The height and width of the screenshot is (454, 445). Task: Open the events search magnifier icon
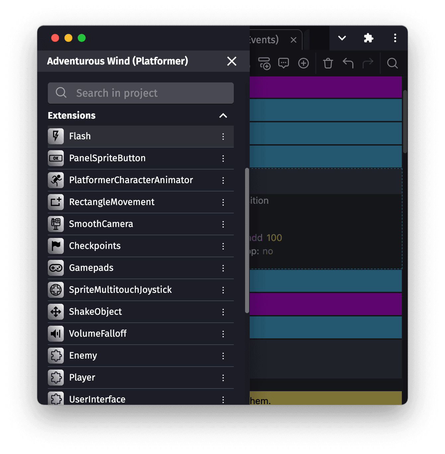[392, 63]
